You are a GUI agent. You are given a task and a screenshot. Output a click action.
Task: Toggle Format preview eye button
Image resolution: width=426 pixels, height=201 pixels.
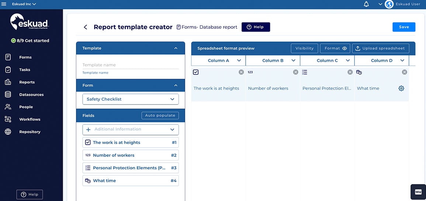335,48
